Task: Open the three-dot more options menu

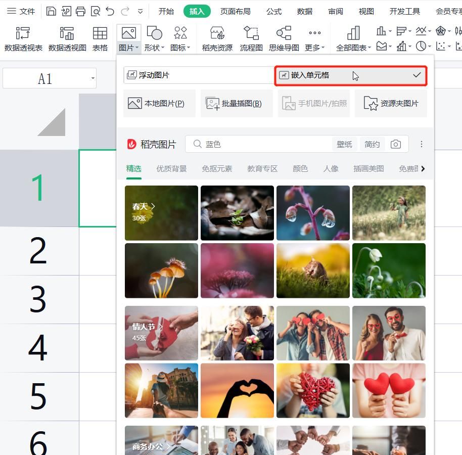Action: pos(422,144)
